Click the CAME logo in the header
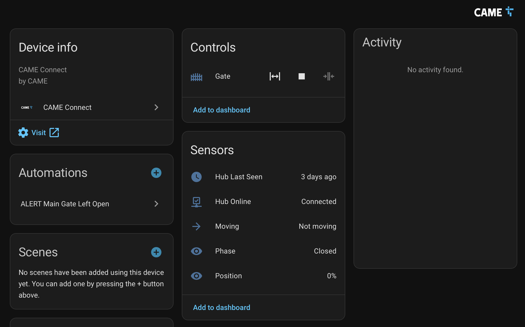525x327 pixels. pyautogui.click(x=494, y=12)
